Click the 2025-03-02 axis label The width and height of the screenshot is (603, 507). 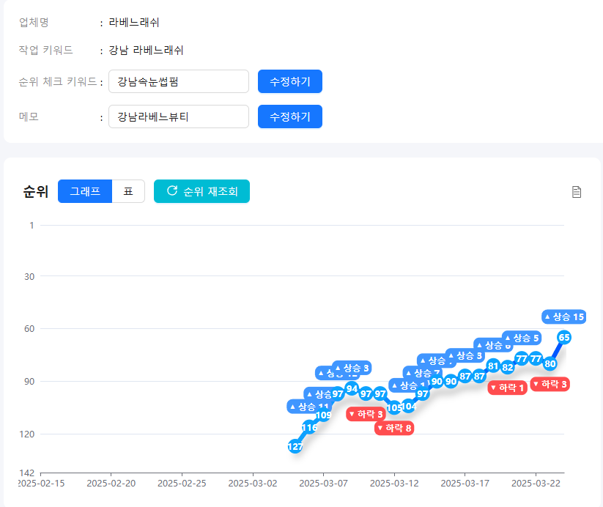pos(253,483)
